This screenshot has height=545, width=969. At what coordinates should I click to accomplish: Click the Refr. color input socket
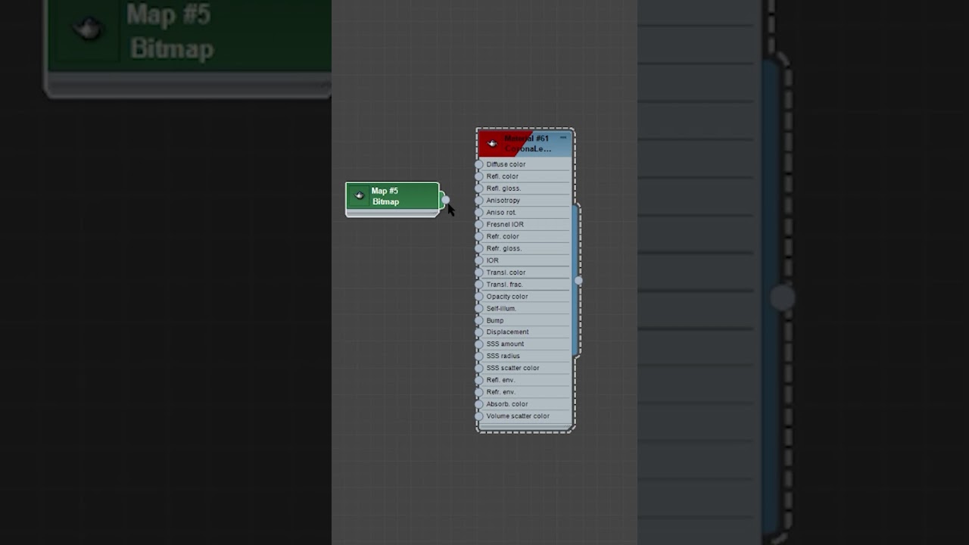coord(478,236)
